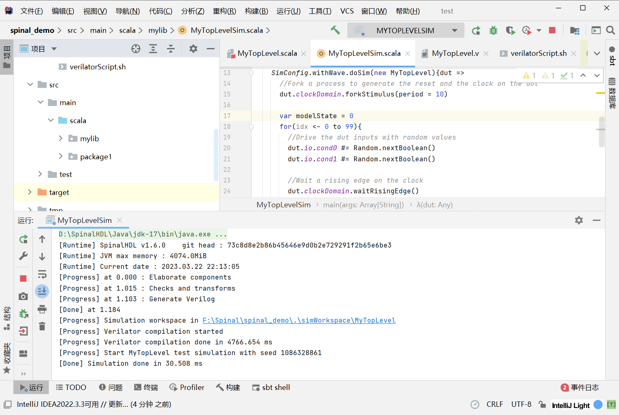The width and height of the screenshot is (619, 415).
Task: Toggle soft-wrap in the run console
Action: click(42, 274)
